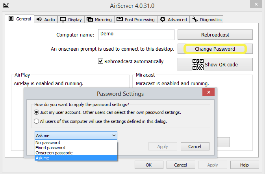Click the QR code icon
The image size is (265, 174).
point(198,64)
